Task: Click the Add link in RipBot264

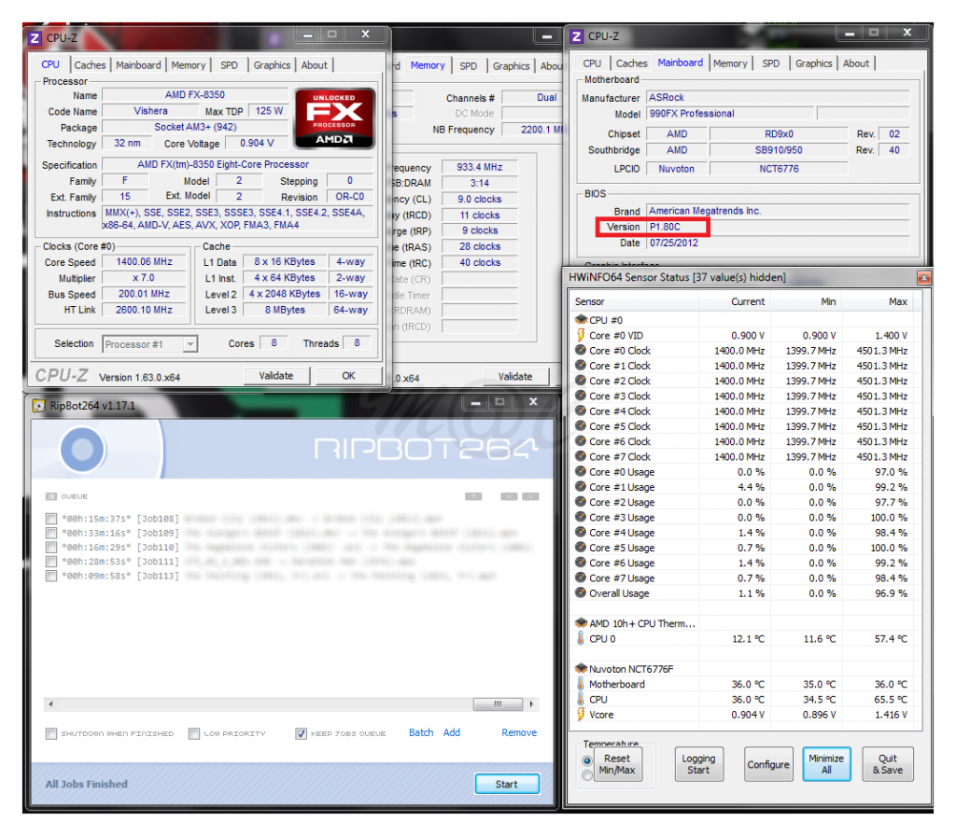Action: point(452,732)
